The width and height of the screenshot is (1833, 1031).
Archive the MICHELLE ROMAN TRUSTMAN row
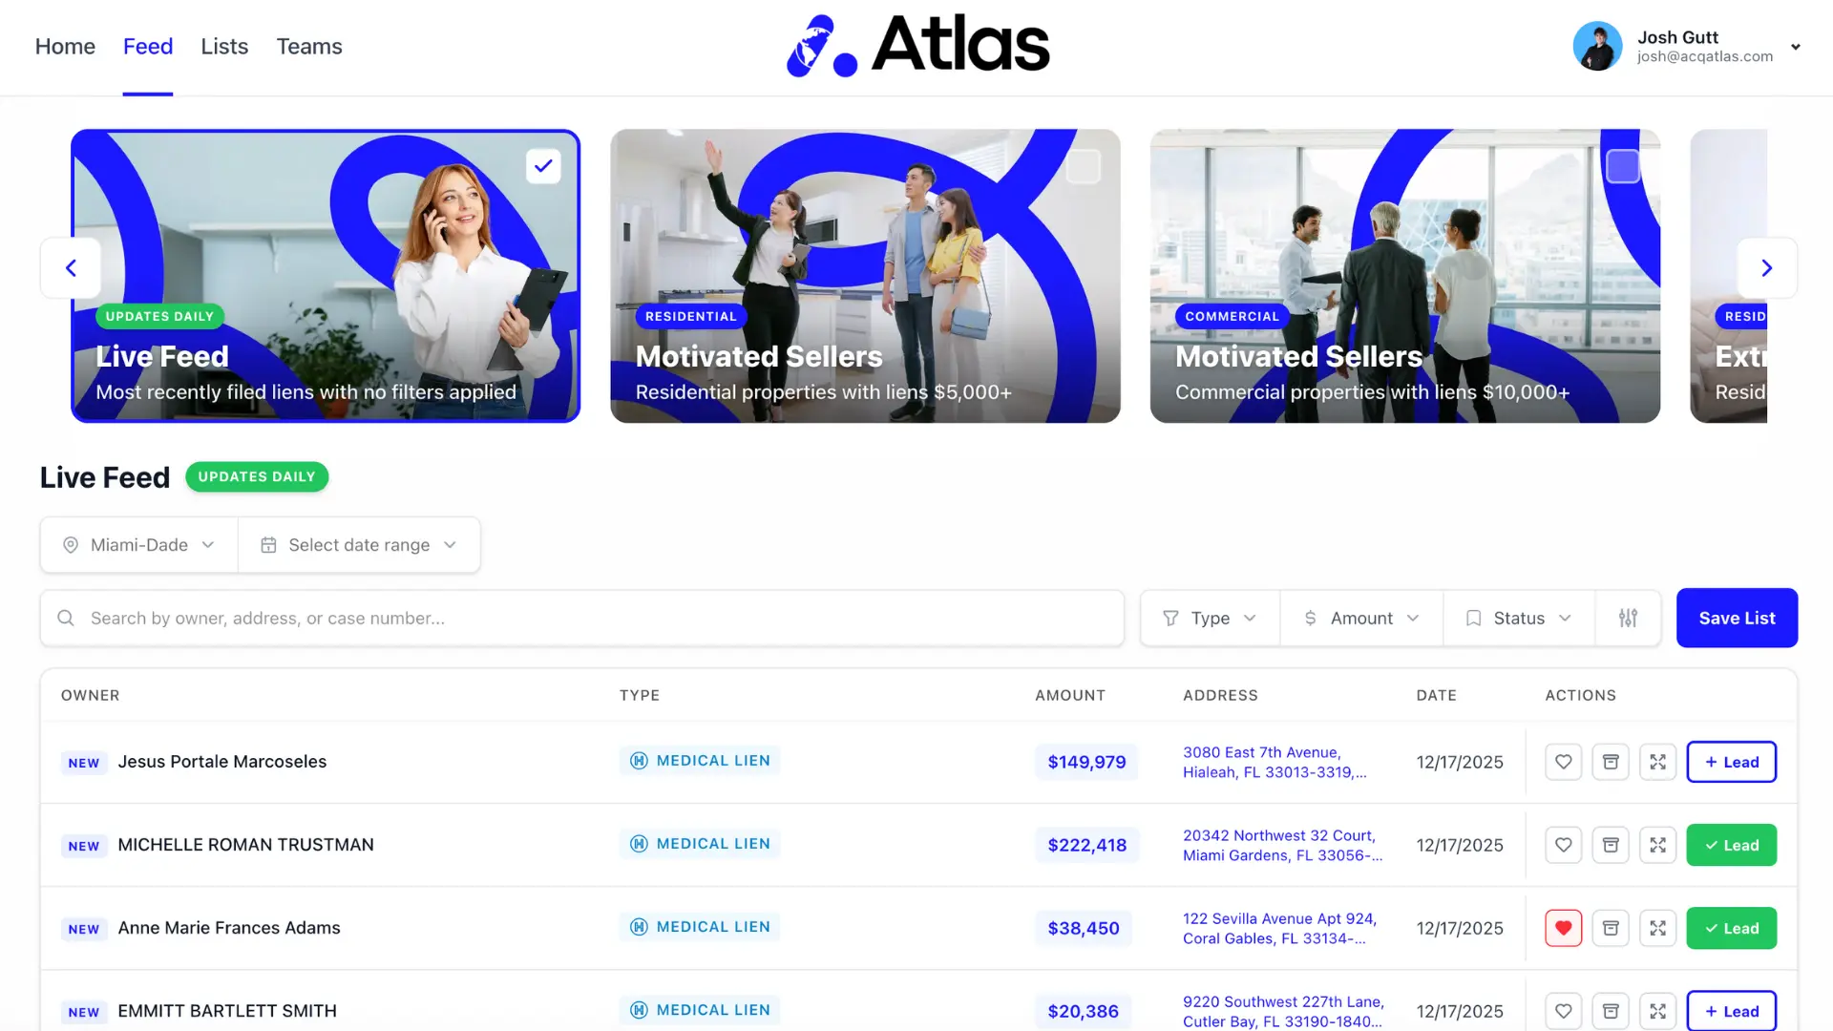(1610, 845)
